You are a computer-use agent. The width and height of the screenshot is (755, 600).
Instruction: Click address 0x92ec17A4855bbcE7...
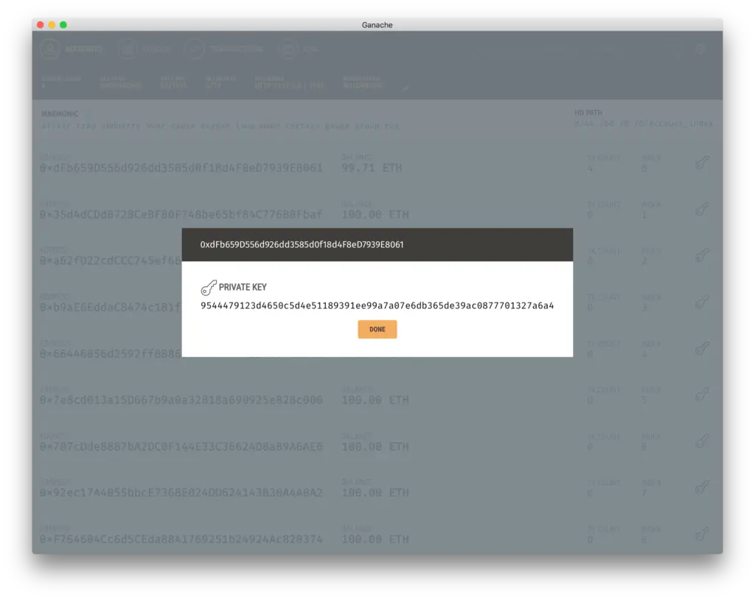pyautogui.click(x=181, y=493)
